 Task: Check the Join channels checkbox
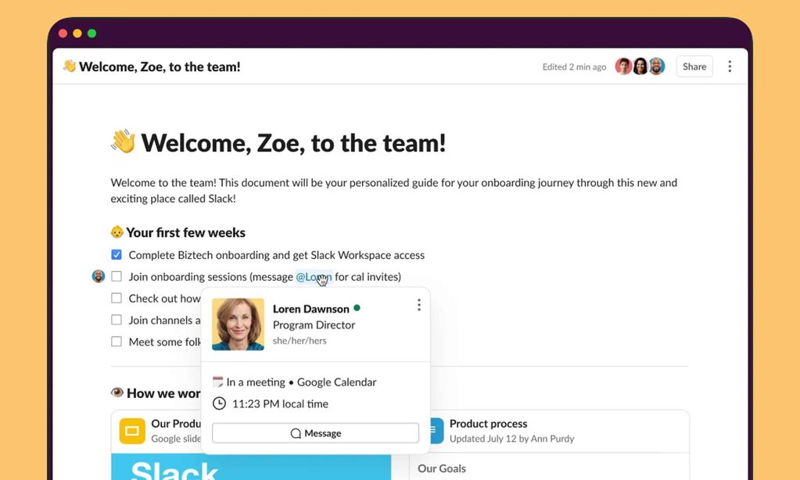click(116, 319)
